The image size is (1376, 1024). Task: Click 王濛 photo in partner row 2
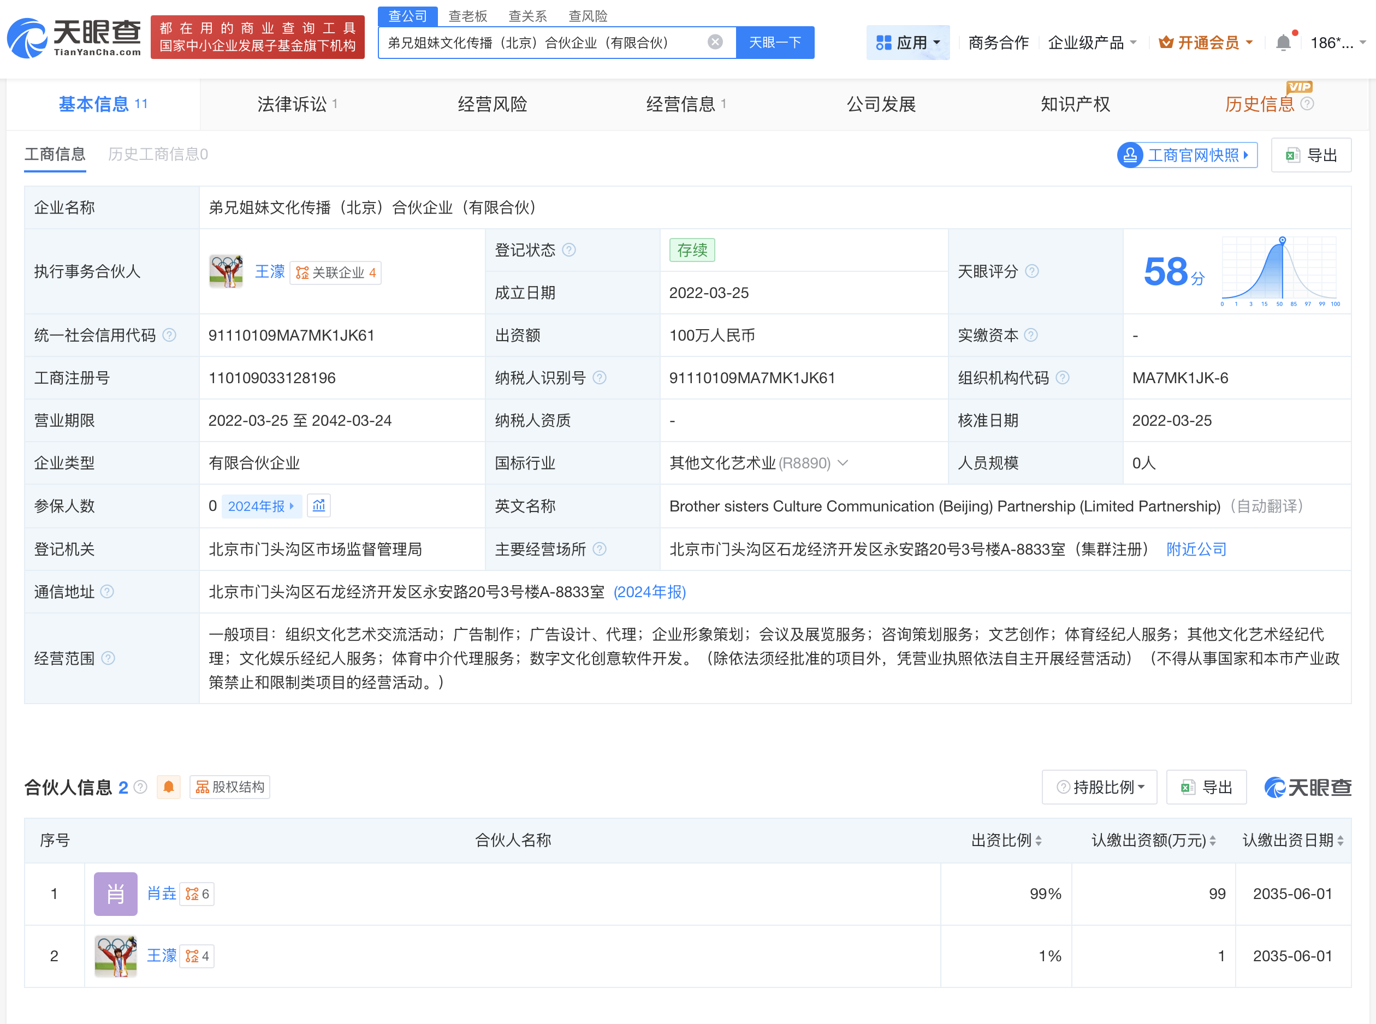pos(115,956)
